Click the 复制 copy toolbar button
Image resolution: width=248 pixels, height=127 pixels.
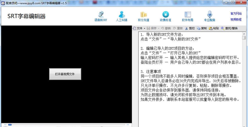[x=202, y=28]
